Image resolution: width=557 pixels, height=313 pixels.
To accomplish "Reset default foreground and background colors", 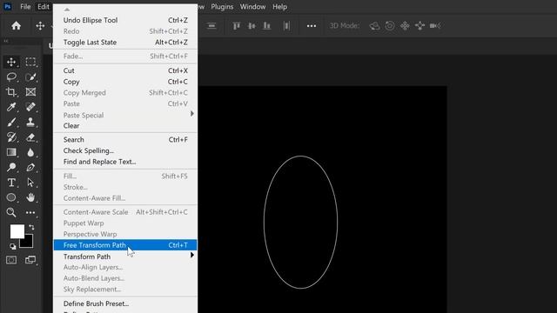I will point(13,246).
